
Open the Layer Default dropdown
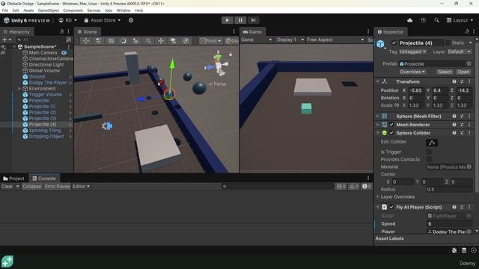point(459,52)
